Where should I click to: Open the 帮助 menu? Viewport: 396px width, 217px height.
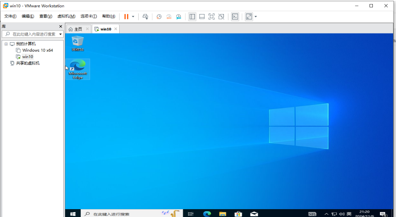[x=108, y=16]
